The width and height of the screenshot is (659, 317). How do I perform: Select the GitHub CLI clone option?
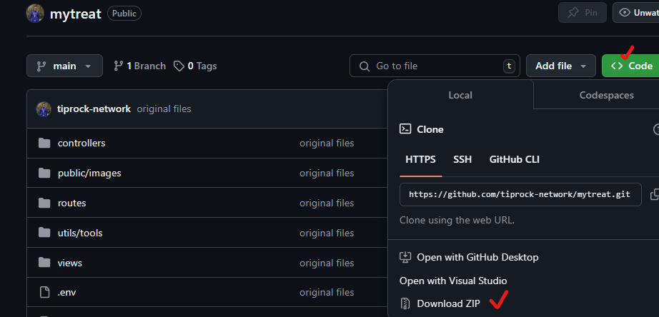514,159
